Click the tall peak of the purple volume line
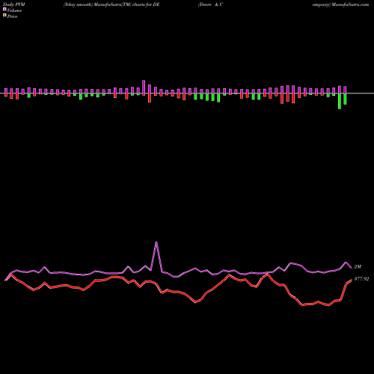This screenshot has height=374, width=374. tap(156, 242)
